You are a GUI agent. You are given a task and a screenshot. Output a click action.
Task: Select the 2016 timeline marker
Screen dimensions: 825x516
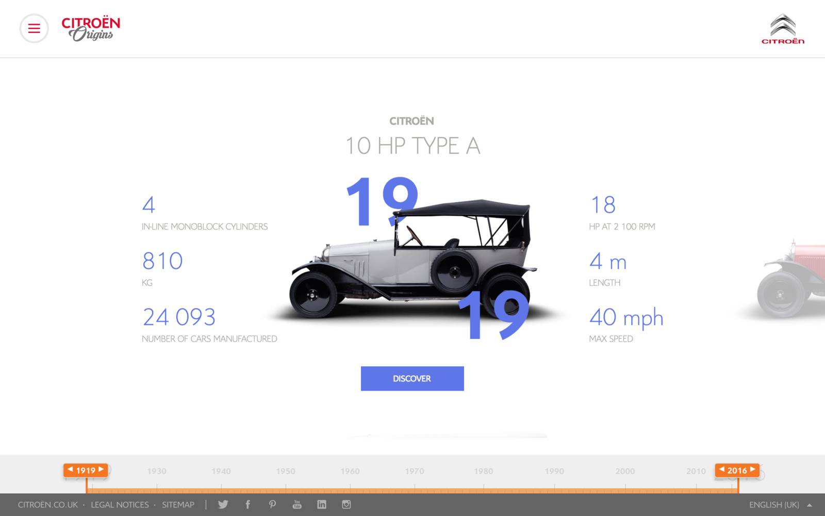point(737,470)
